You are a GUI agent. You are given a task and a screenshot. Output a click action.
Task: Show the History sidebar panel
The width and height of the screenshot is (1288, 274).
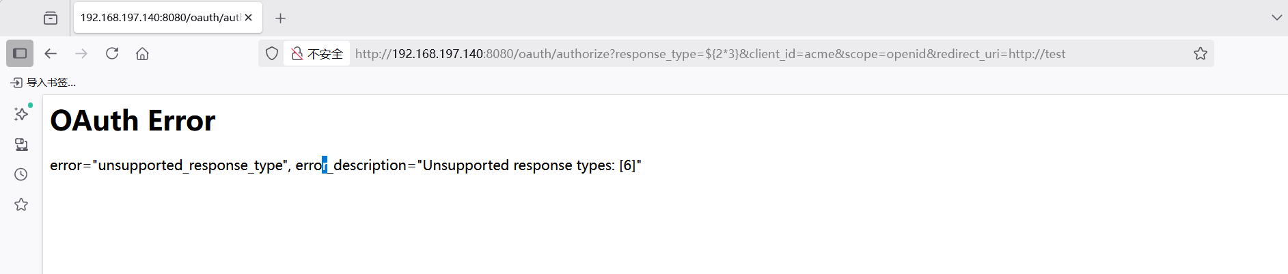(21, 174)
